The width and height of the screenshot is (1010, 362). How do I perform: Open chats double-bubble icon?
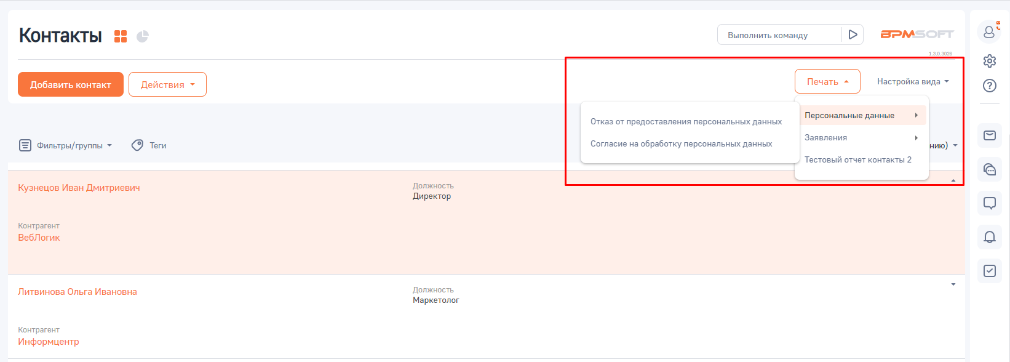pos(990,169)
